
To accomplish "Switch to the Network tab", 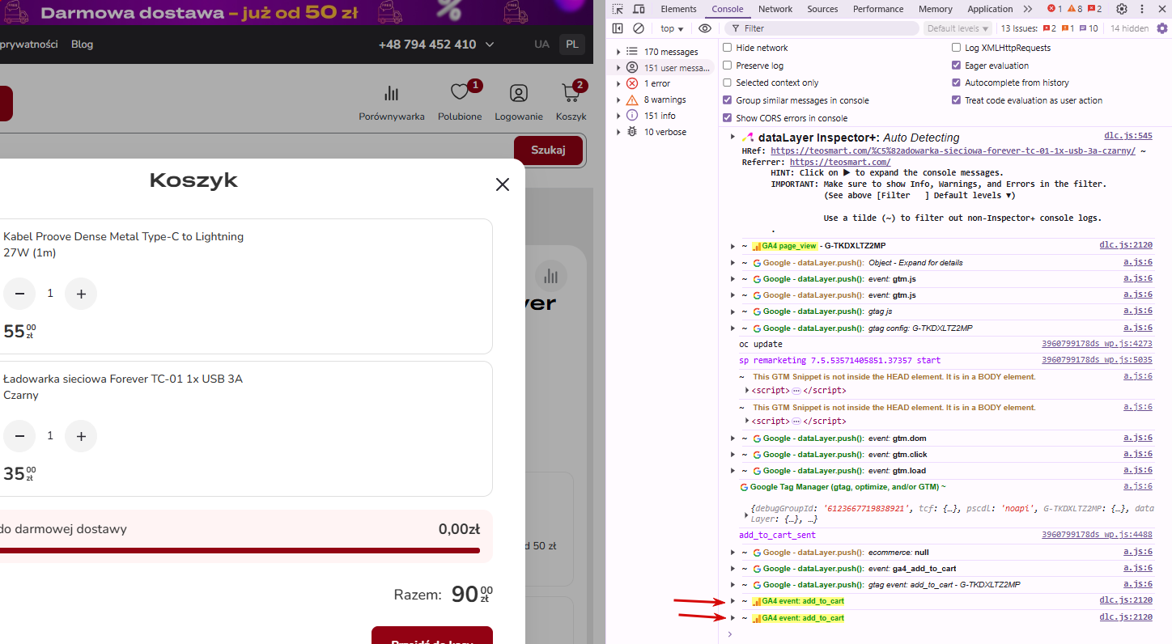I will coord(775,9).
